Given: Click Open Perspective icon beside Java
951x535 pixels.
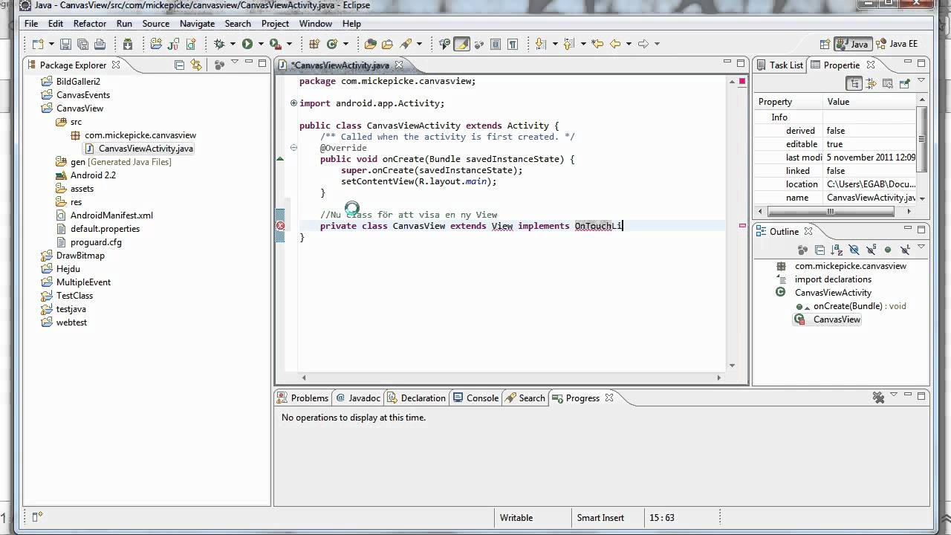Looking at the screenshot, I should (824, 44).
